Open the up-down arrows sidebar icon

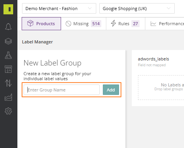(8, 83)
